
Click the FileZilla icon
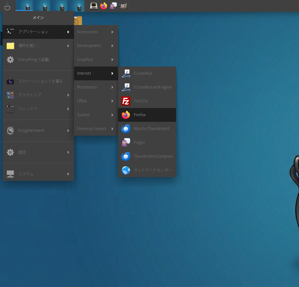pos(126,101)
